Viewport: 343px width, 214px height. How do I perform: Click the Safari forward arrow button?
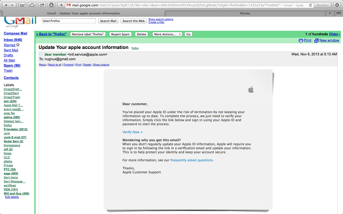(13, 5)
